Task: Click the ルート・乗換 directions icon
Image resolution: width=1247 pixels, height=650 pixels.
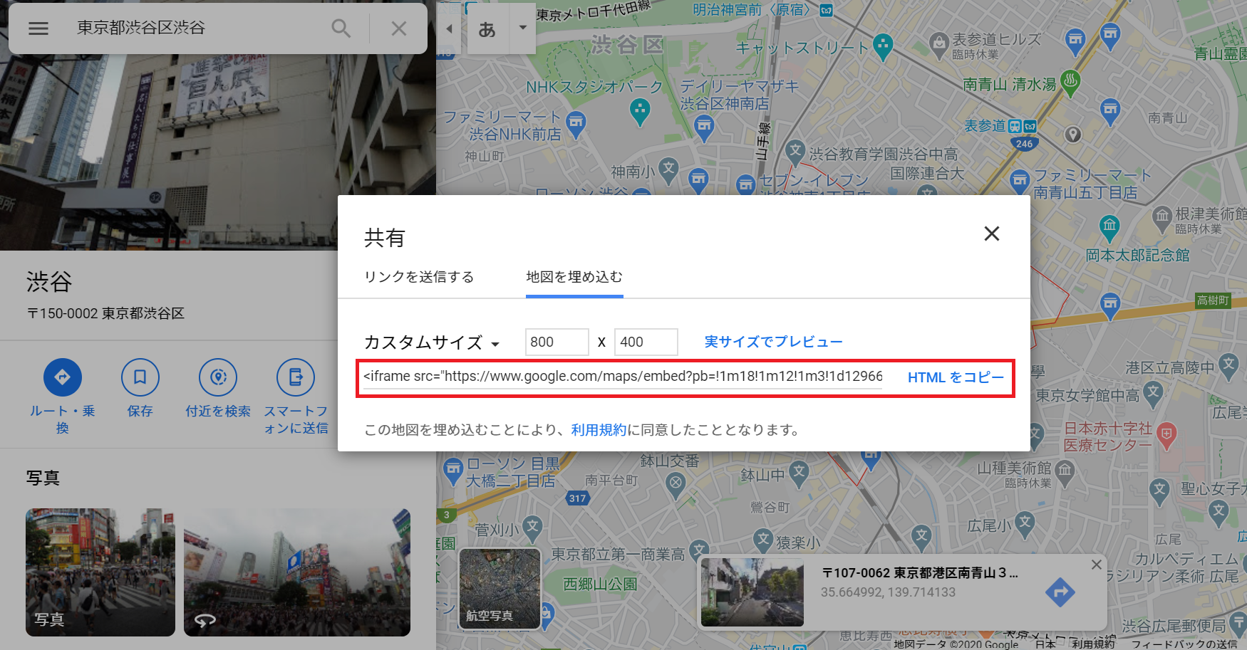Action: point(63,377)
